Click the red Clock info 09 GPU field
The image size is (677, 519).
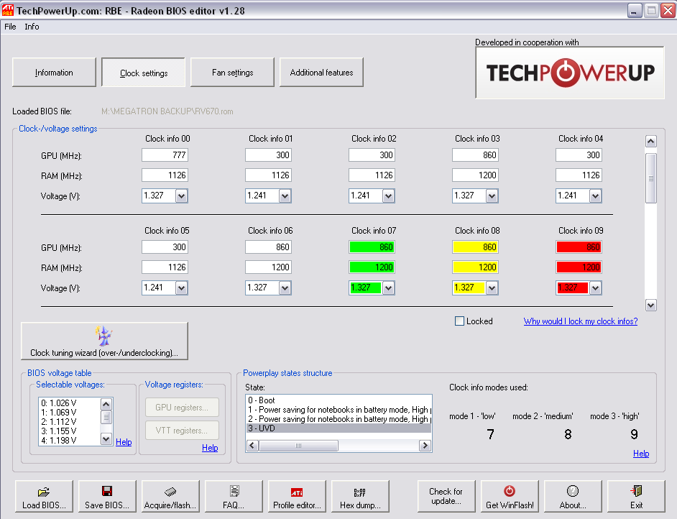click(x=579, y=247)
